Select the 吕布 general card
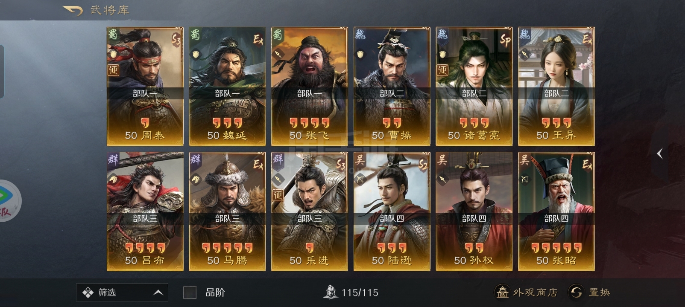 click(145, 211)
